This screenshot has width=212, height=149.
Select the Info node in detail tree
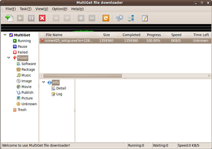pos(54,83)
